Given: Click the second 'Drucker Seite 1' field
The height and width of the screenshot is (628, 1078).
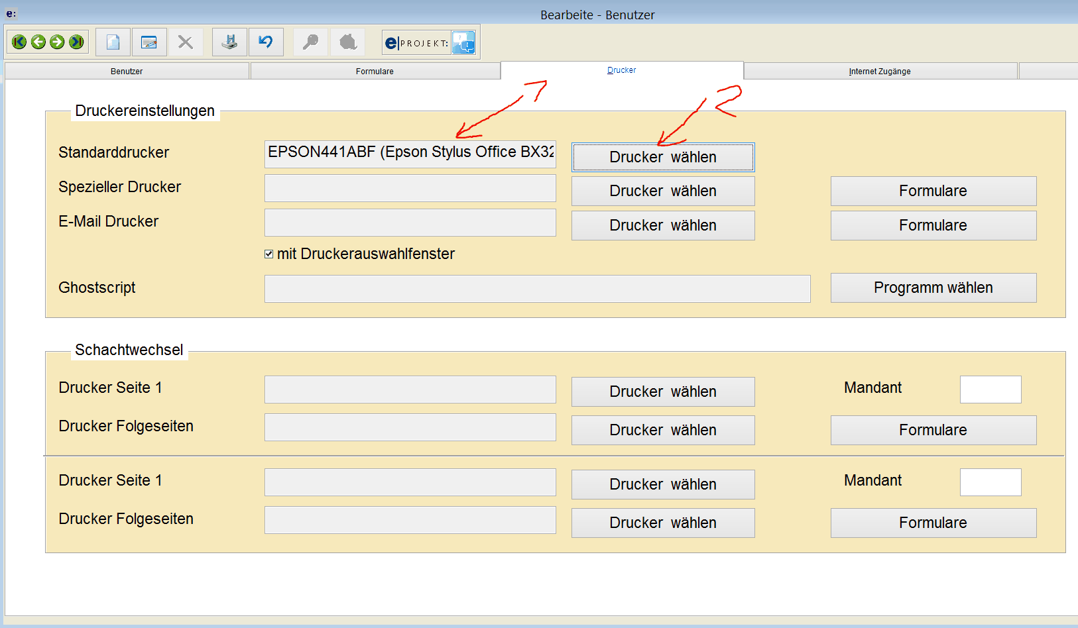Looking at the screenshot, I should click(x=410, y=482).
